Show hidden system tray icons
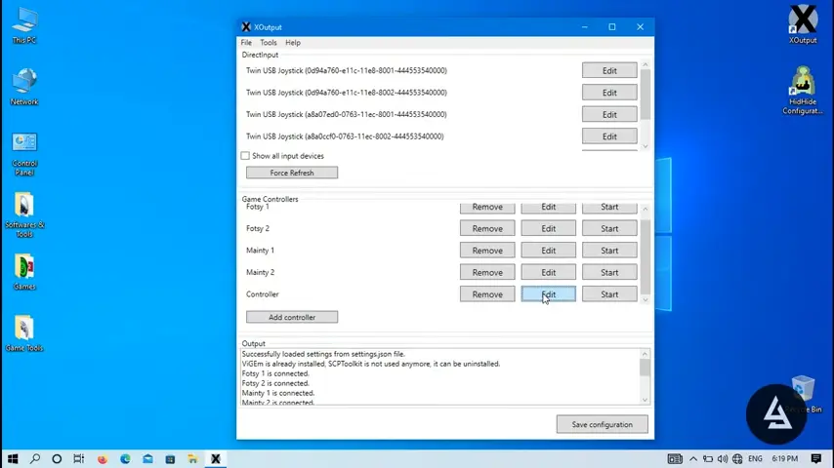The height and width of the screenshot is (468, 834). 693,459
